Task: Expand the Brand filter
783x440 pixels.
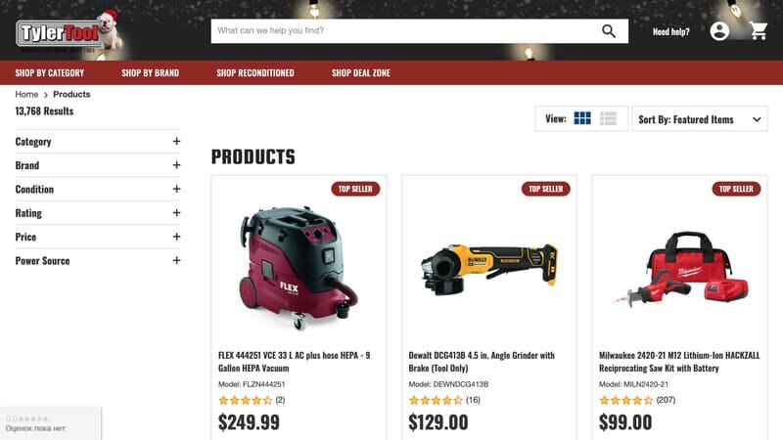Action: click(x=97, y=165)
